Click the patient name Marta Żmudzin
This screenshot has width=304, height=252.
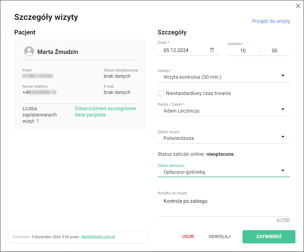[57, 52]
